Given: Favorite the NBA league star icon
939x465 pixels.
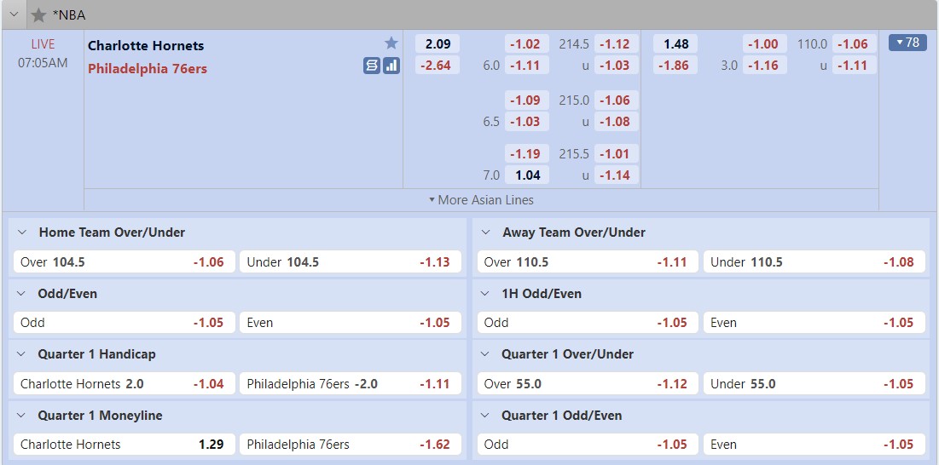Looking at the screenshot, I should pos(39,15).
